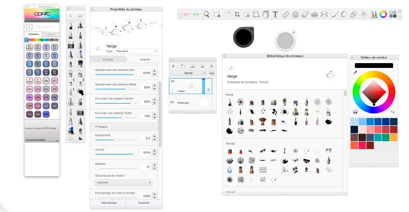The width and height of the screenshot is (409, 212).
Task: Select the Text tool
Action: [x=275, y=14]
